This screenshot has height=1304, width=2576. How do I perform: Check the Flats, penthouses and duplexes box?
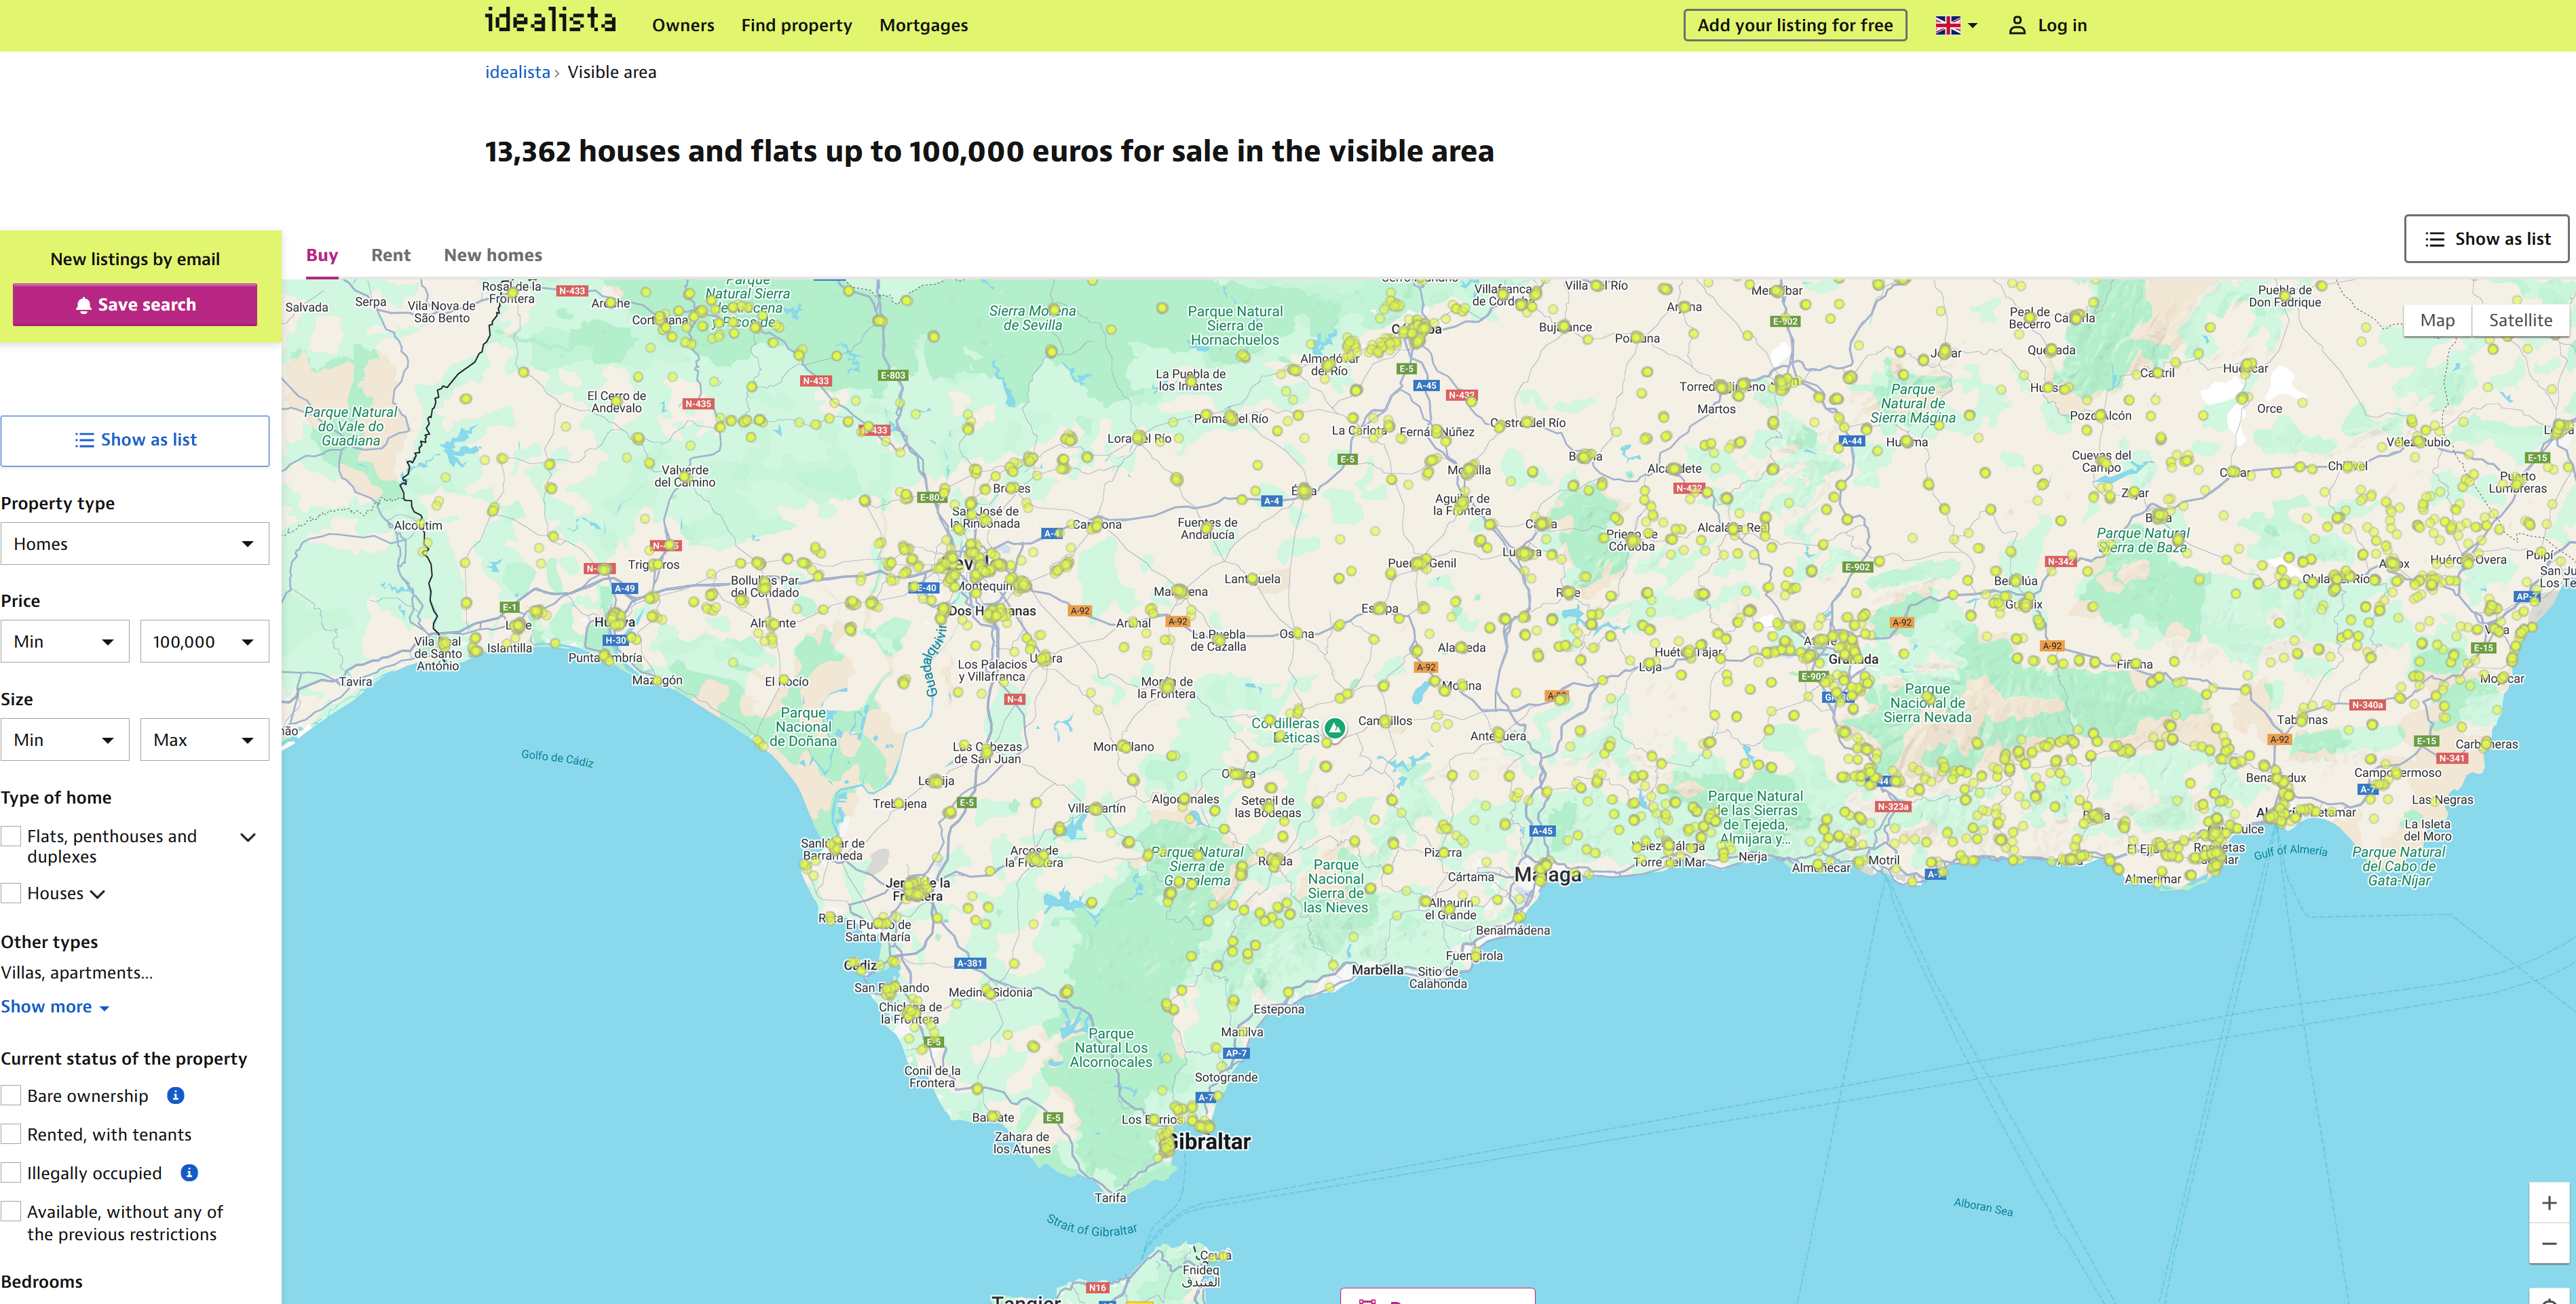(x=12, y=836)
